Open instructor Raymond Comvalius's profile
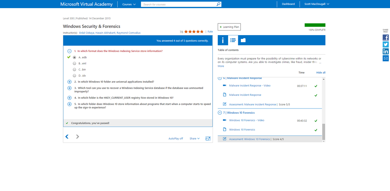The width and height of the screenshot is (390, 191). (x=129, y=33)
